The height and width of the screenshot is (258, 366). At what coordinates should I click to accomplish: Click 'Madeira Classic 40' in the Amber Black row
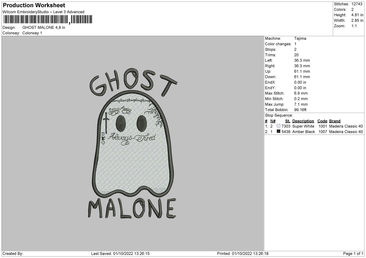[346, 132]
